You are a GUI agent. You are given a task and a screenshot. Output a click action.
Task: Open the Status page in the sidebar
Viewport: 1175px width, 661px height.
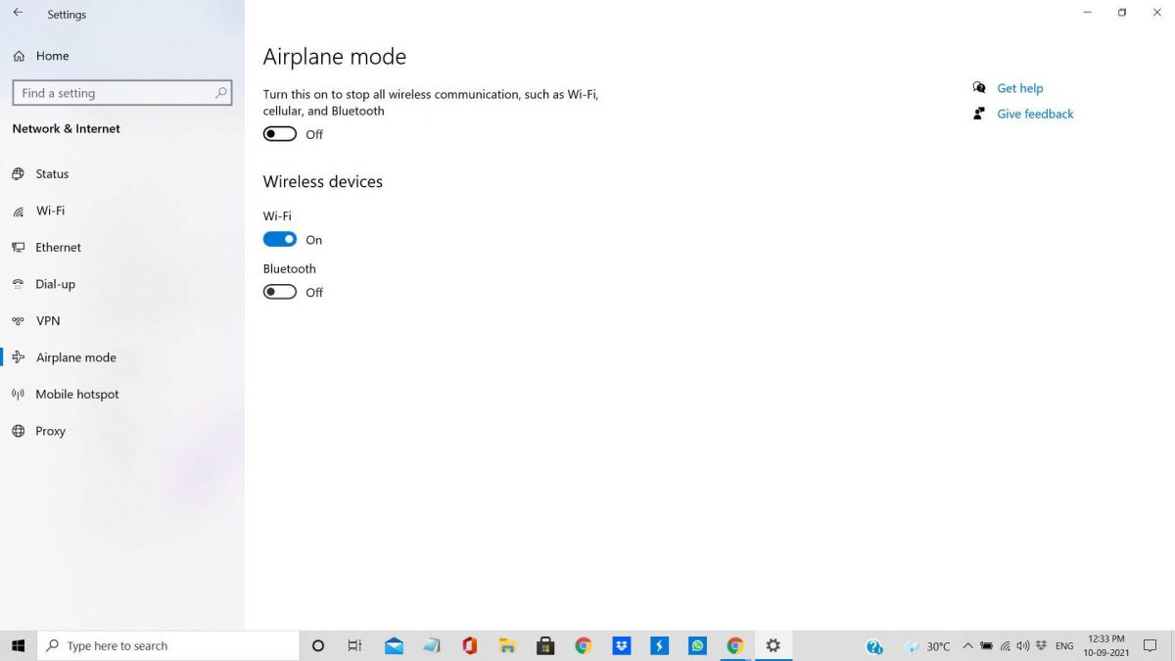click(x=54, y=173)
